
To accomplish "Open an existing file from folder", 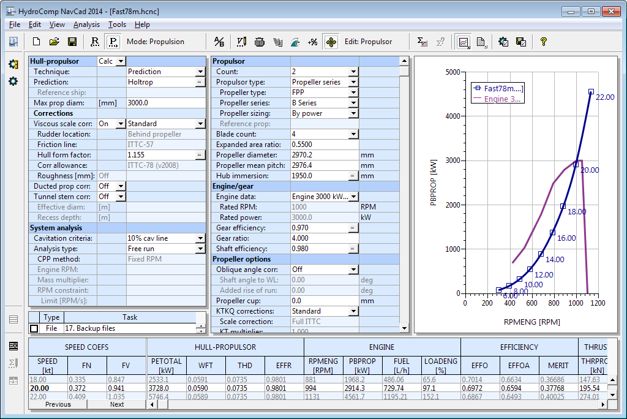I will pos(54,42).
